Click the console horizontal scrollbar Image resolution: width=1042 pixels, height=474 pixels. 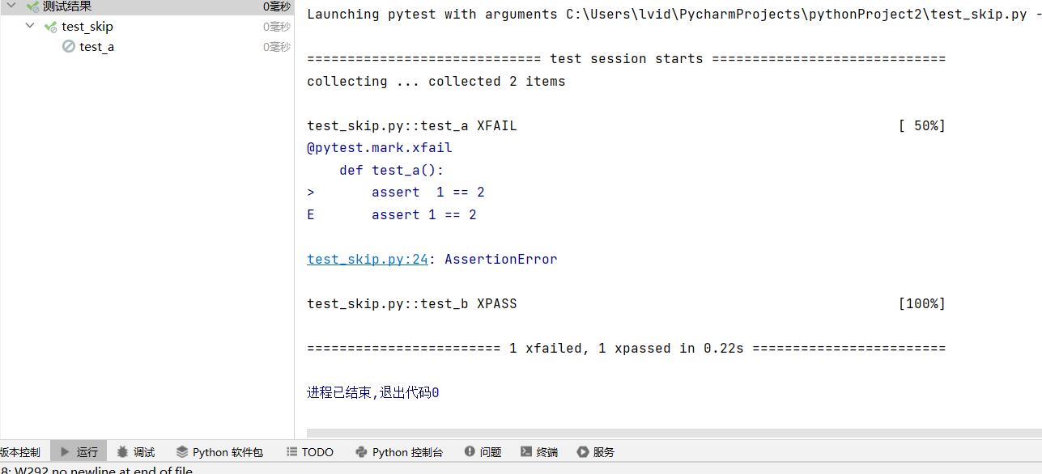coord(672,433)
